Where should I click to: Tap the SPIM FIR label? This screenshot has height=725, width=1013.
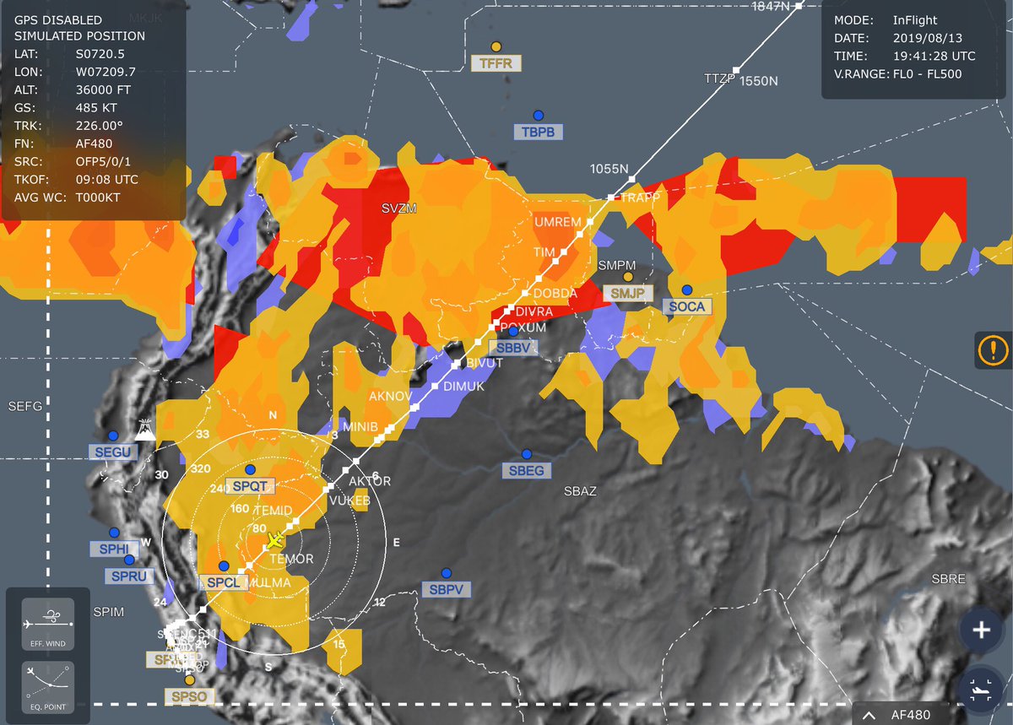coord(109,611)
